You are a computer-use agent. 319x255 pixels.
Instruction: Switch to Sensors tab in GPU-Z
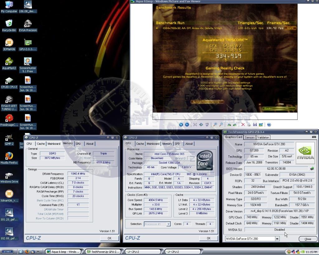click(x=250, y=138)
